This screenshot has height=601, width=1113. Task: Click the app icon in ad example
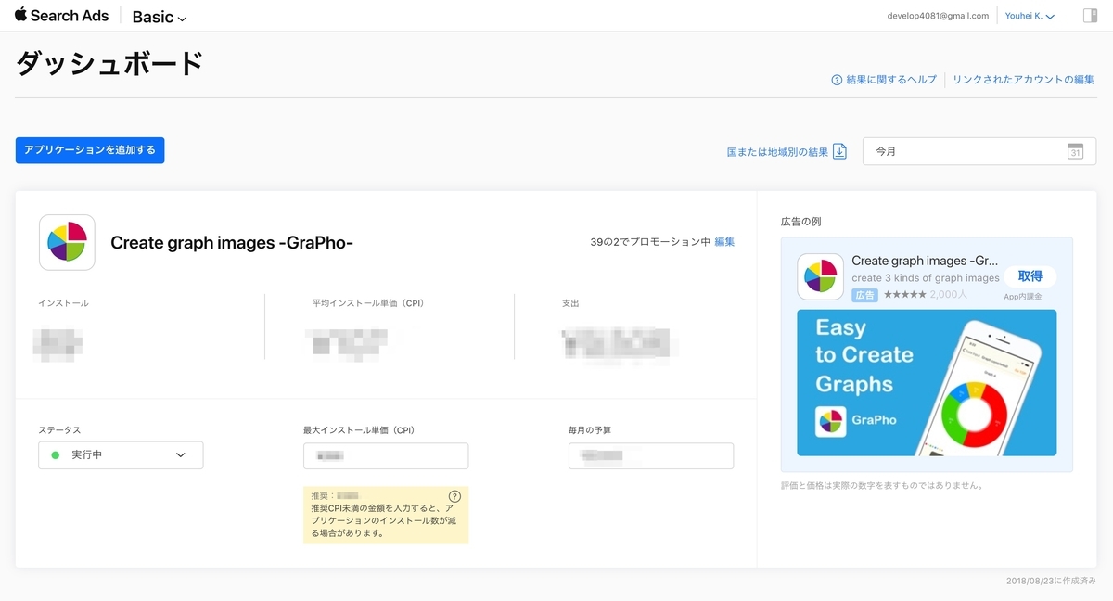coord(821,276)
